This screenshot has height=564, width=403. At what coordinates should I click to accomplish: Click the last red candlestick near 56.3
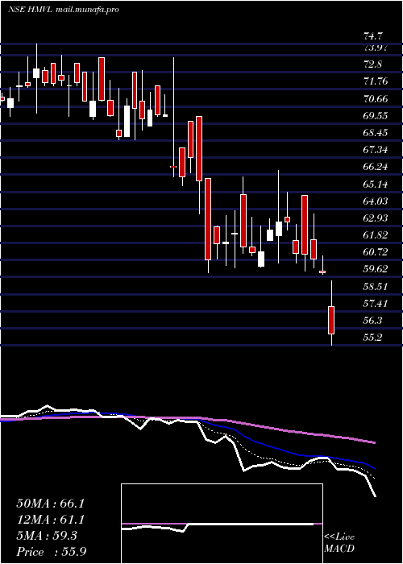(331, 320)
